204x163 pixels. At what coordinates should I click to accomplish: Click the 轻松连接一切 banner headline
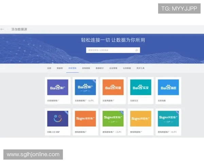[113, 40]
